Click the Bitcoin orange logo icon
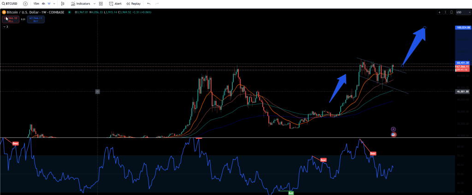 click(4, 12)
